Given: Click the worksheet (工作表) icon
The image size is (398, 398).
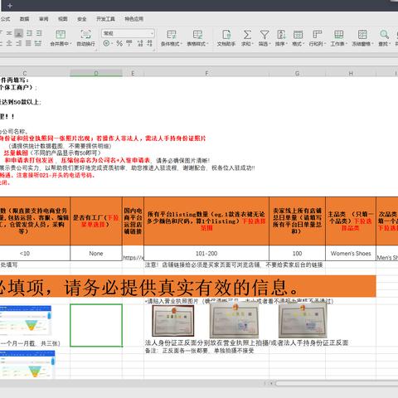Looking at the screenshot, I should click(338, 35).
